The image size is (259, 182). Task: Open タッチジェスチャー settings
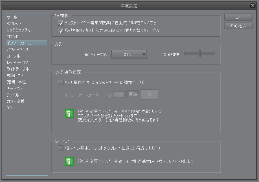[27, 30]
